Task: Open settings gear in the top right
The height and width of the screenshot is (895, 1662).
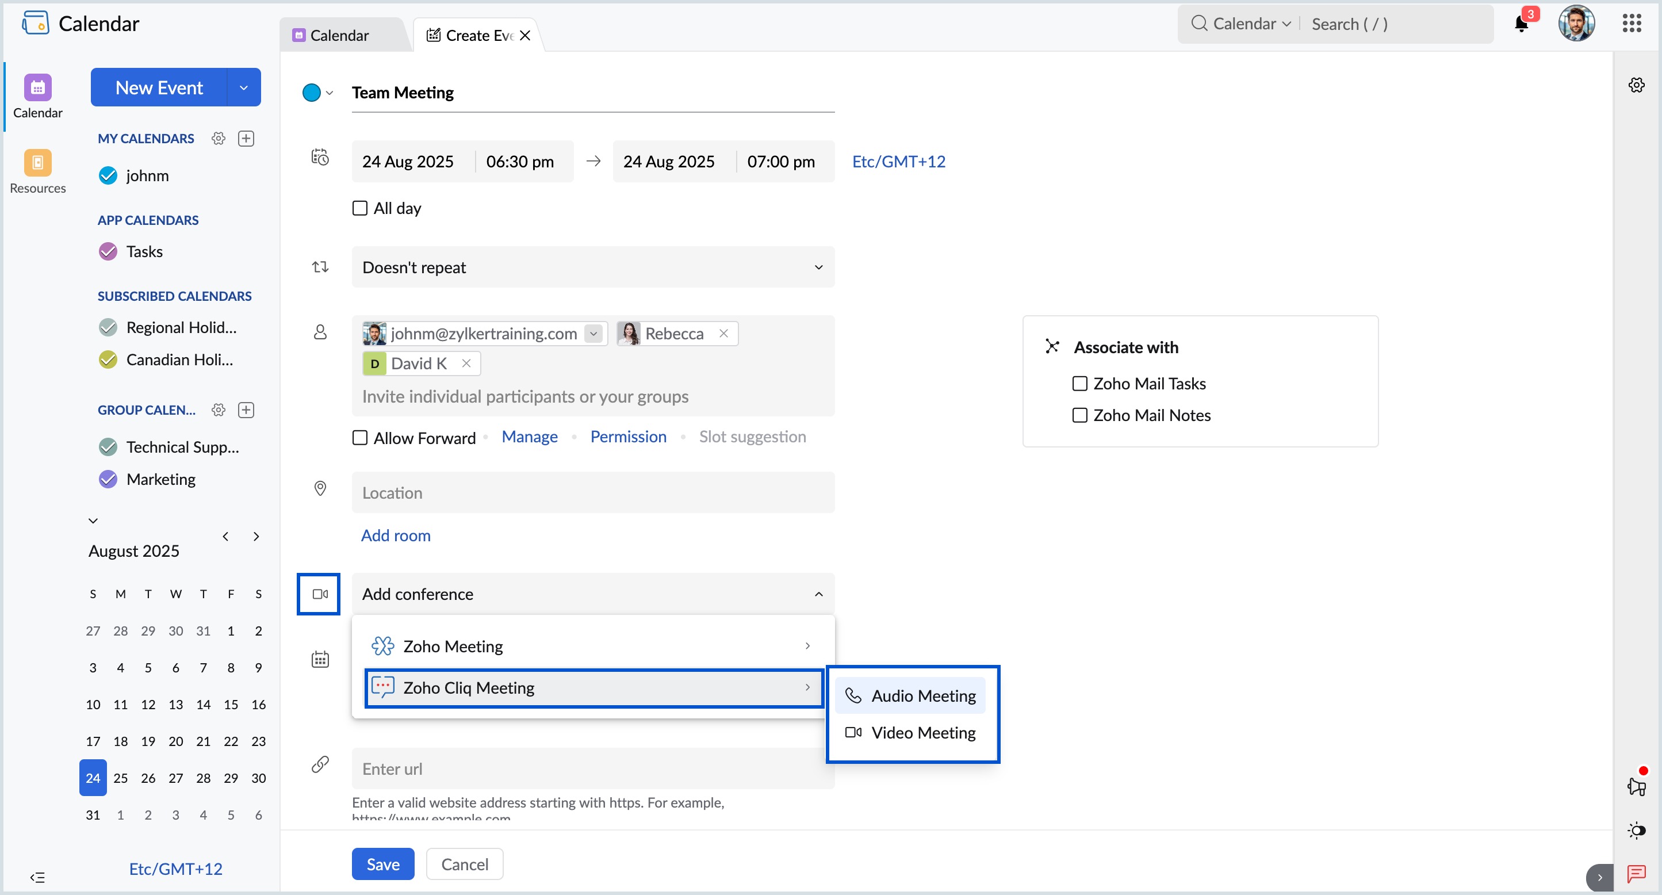Action: click(x=1636, y=86)
